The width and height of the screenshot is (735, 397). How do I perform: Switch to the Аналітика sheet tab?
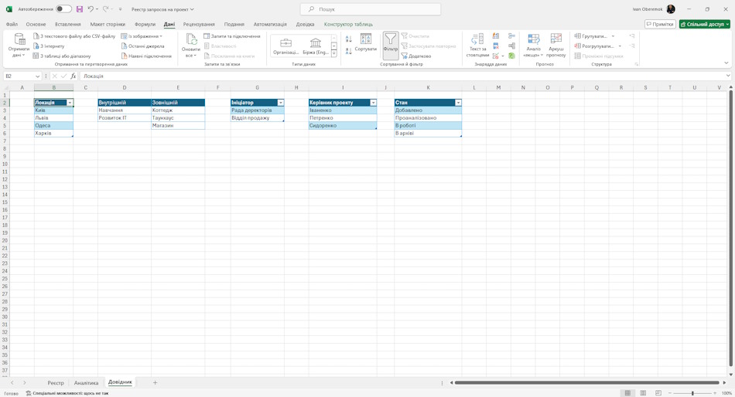[x=86, y=383]
